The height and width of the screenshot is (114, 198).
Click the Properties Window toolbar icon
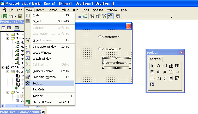click(98, 16)
